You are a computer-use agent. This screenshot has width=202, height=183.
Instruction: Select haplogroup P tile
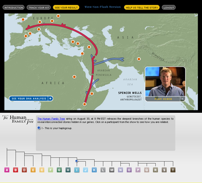(x=138, y=170)
